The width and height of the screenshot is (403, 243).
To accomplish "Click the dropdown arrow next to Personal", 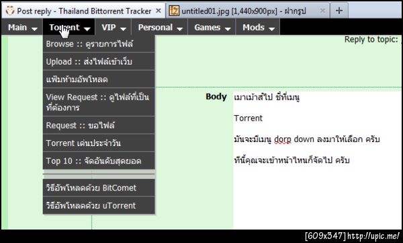I will 179,29.
